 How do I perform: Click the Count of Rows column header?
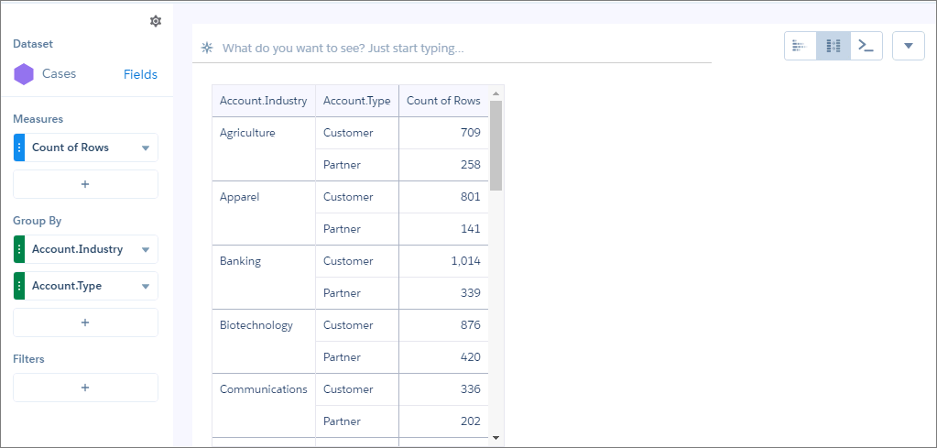pyautogui.click(x=443, y=101)
